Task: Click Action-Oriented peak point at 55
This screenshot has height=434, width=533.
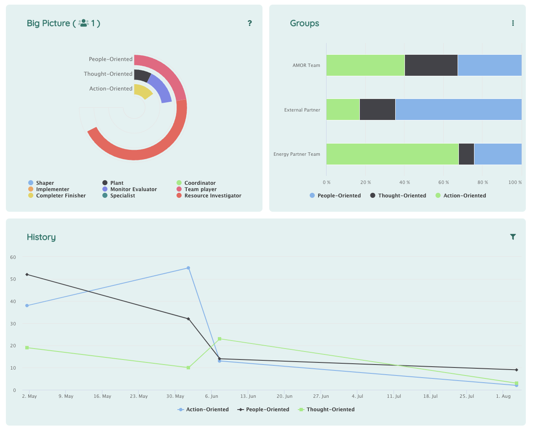Action: 188,268
